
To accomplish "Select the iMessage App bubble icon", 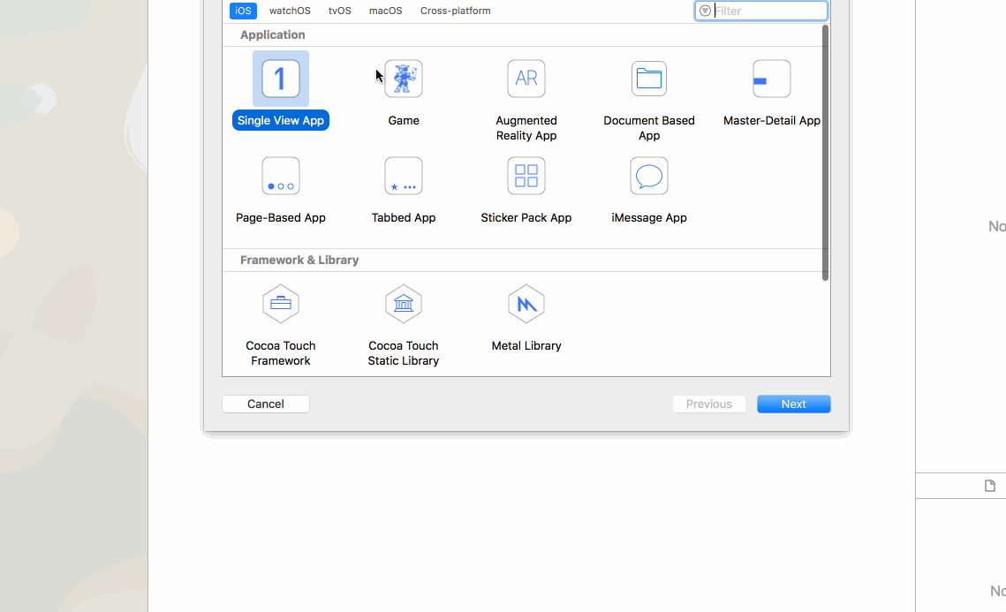I will coord(648,176).
